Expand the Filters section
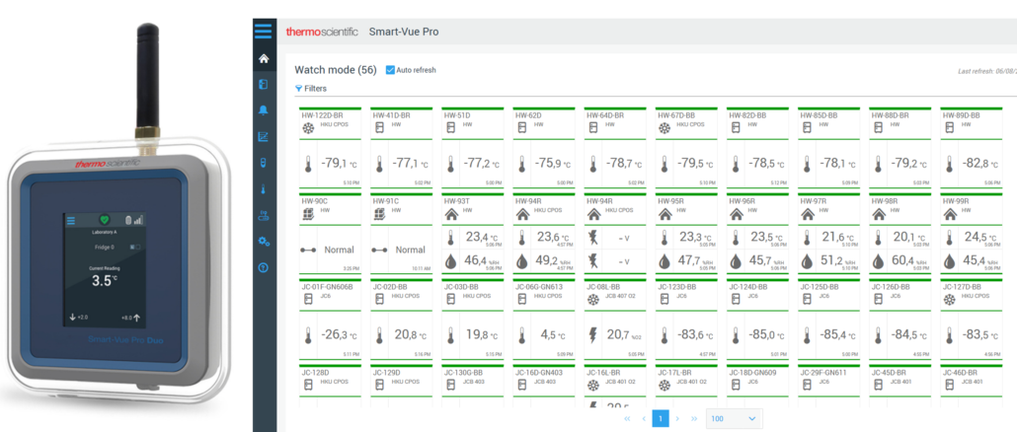This screenshot has height=432, width=1017. 311,89
